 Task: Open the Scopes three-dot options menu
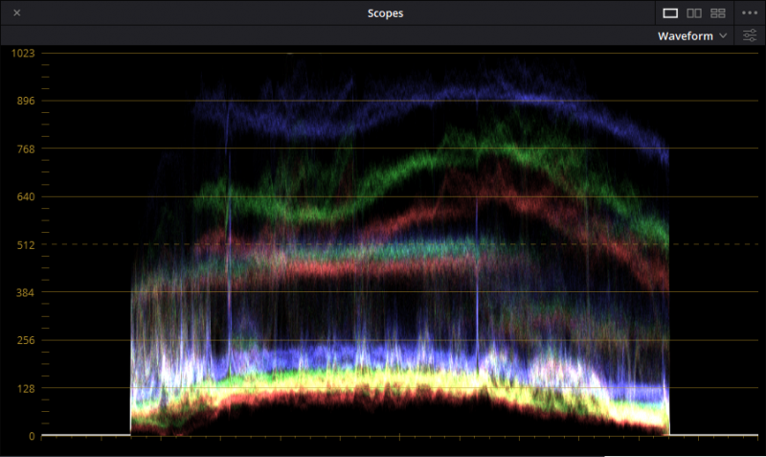point(750,13)
